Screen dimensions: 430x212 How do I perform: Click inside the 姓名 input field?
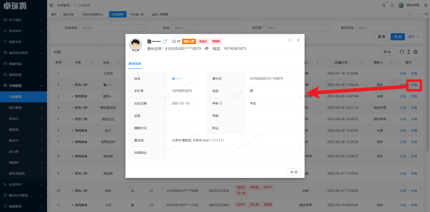[204, 27]
